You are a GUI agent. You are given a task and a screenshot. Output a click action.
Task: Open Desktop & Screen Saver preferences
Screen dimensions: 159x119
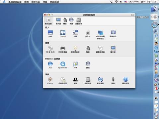(x=101, y=35)
